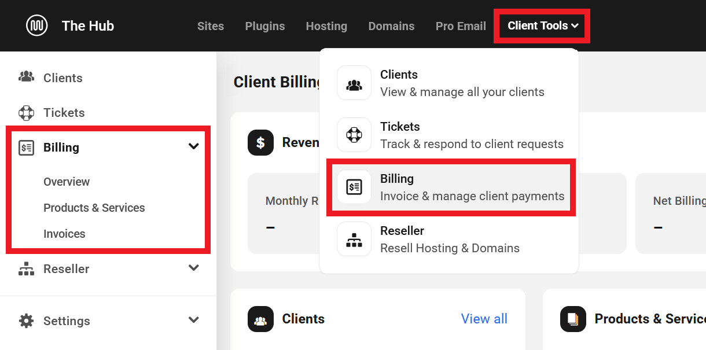This screenshot has width=706, height=350.
Task: Click the Reseller icon in dropdown menu
Action: (354, 239)
